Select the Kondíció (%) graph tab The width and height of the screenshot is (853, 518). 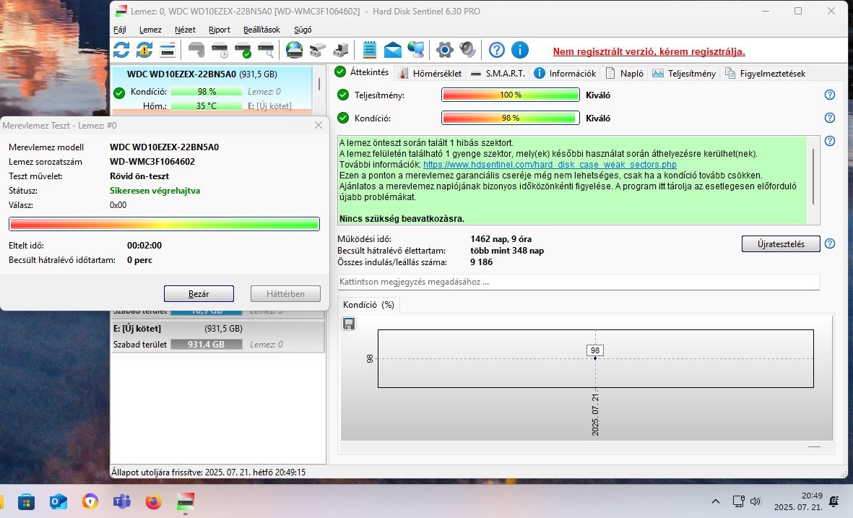point(368,305)
